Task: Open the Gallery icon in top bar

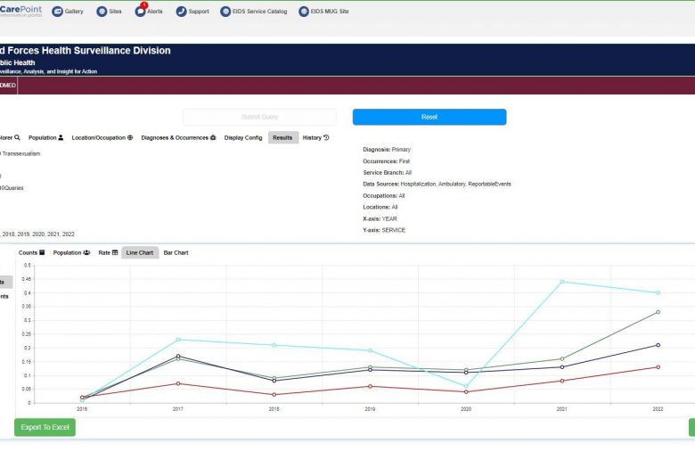Action: [x=58, y=12]
